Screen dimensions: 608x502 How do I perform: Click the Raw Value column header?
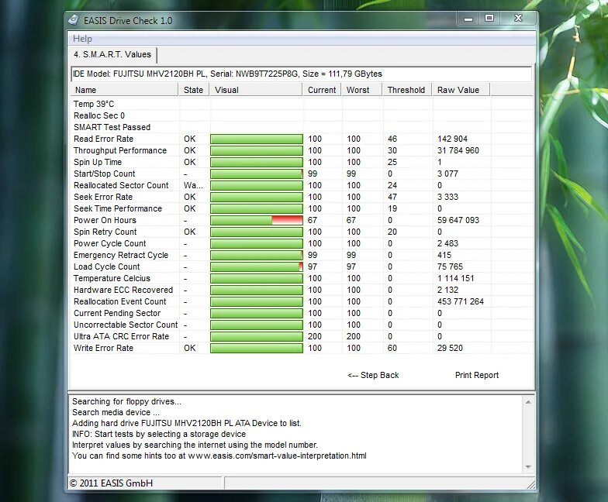point(461,90)
